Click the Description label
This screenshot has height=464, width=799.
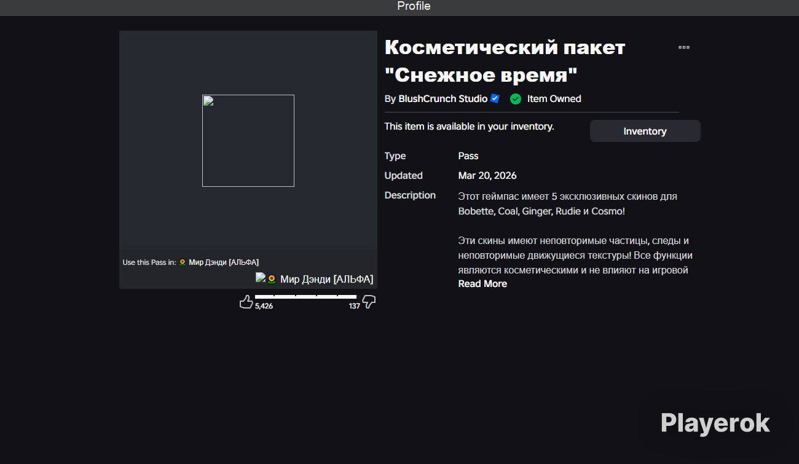pos(410,195)
